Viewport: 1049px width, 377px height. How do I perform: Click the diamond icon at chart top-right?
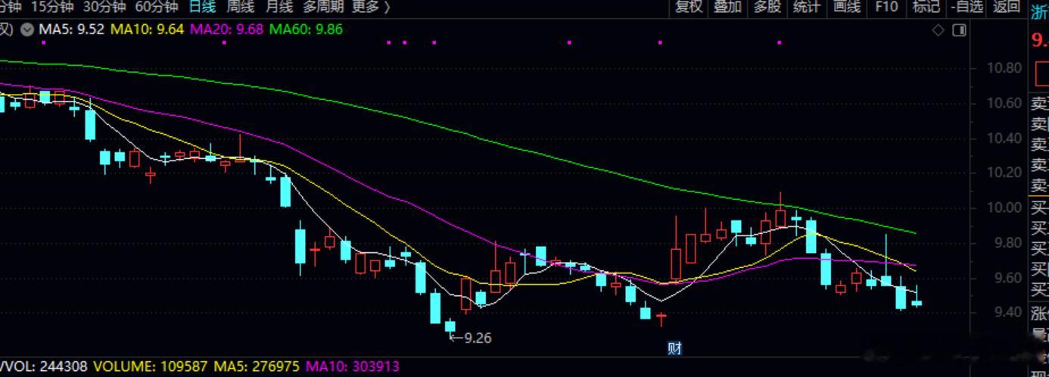938,30
